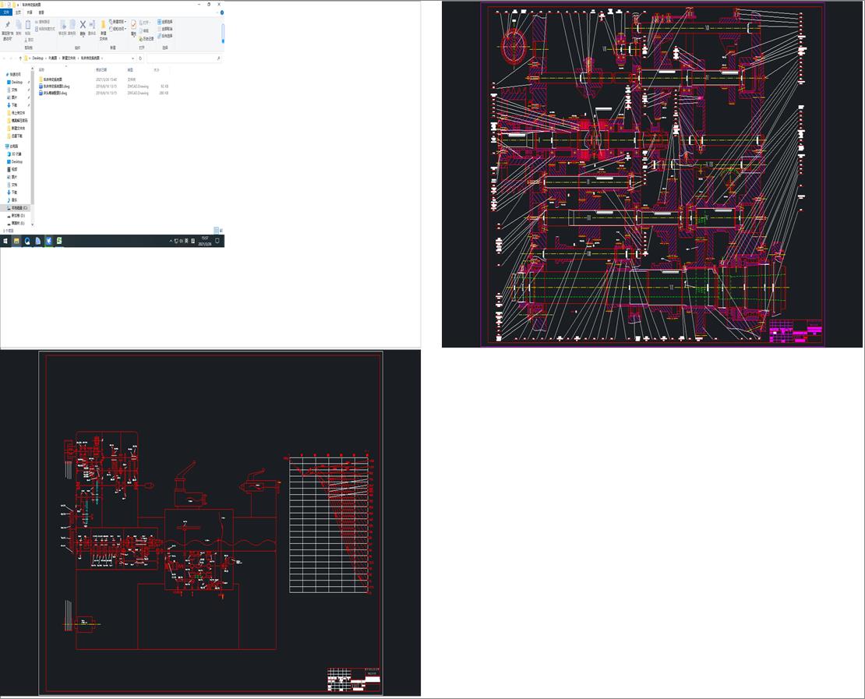This screenshot has height=699, width=865.
Task: Click the Copy path item in the ribbon
Action: point(43,22)
